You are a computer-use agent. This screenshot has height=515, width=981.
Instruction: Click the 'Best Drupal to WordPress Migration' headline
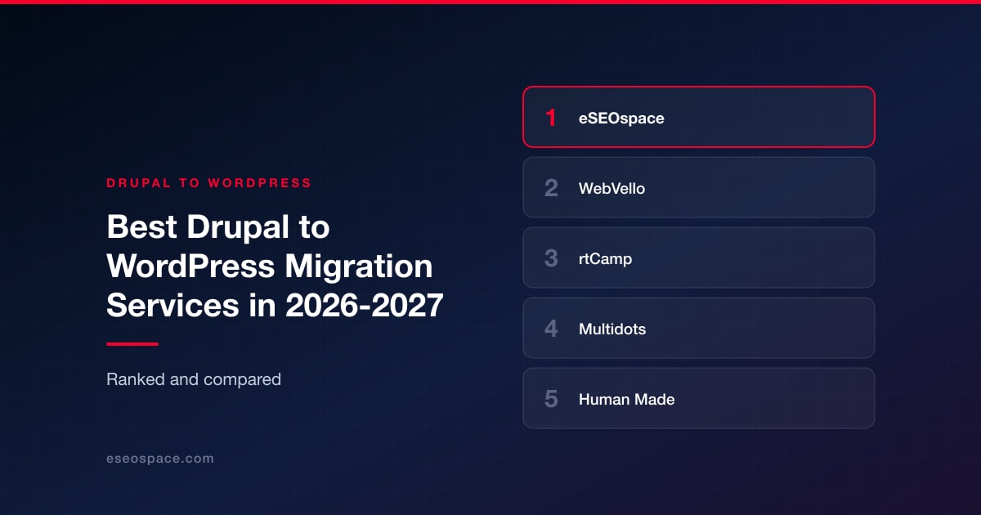[x=275, y=266]
